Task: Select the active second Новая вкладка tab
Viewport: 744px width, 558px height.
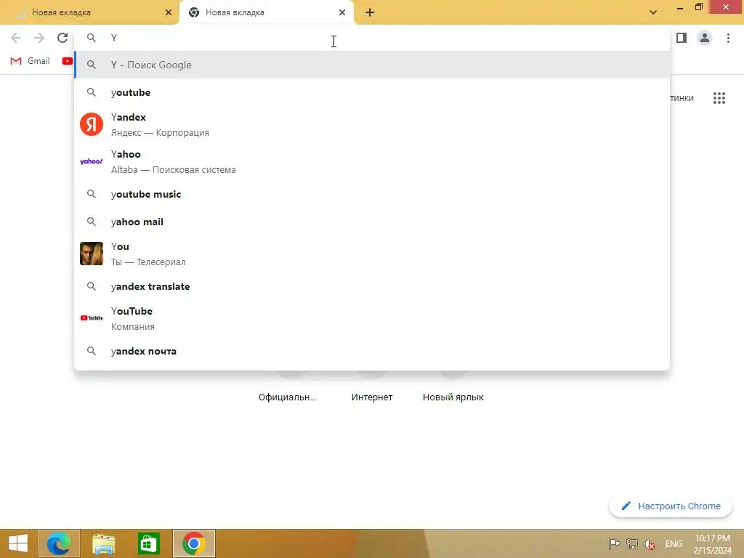Action: click(266, 13)
